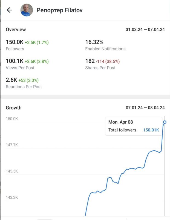
Task: Click the +2.5K (1.7%) followers change
Action: (37, 43)
